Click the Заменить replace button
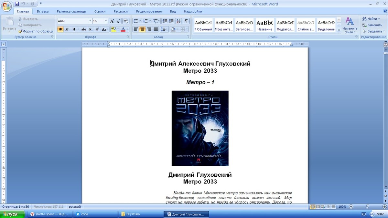The image size is (388, 218). (372, 25)
